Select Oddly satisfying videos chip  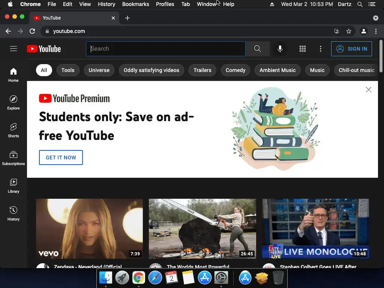(x=151, y=70)
